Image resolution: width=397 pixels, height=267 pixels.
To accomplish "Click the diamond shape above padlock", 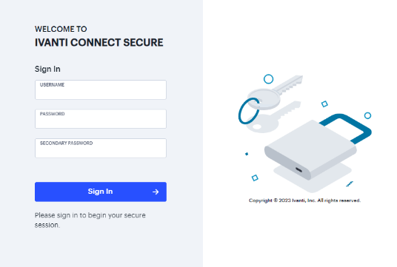I will coord(324,104).
